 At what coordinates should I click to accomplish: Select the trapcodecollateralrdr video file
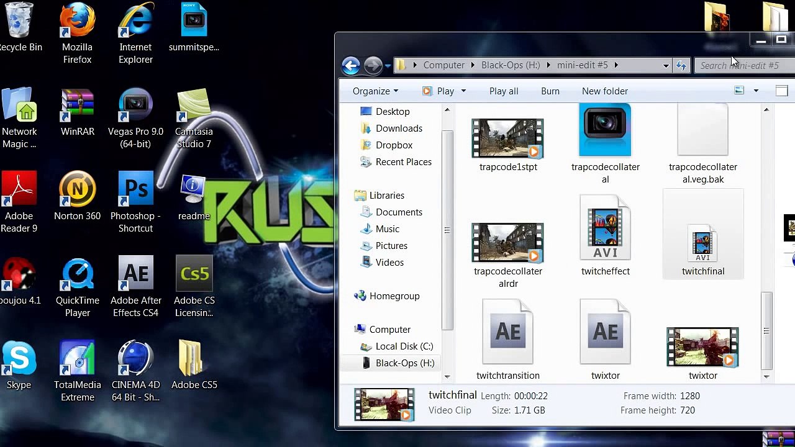pos(508,255)
